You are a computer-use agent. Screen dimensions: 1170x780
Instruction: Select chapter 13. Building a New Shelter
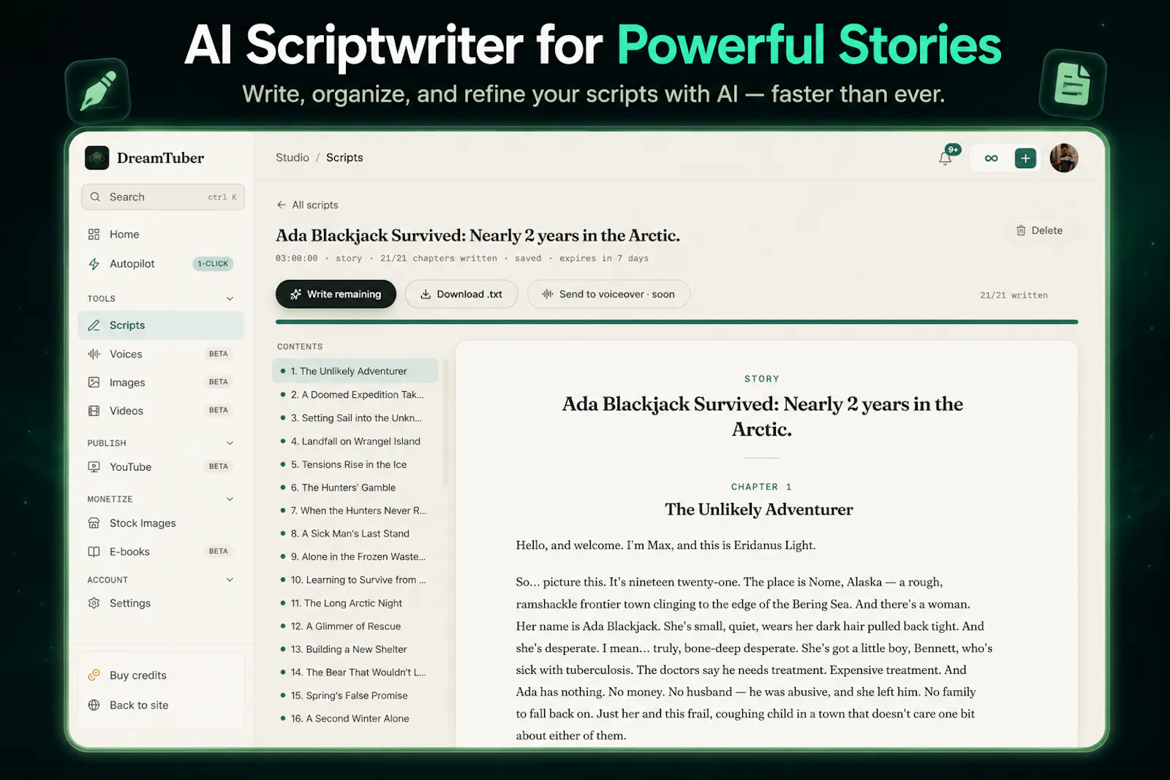click(x=355, y=649)
